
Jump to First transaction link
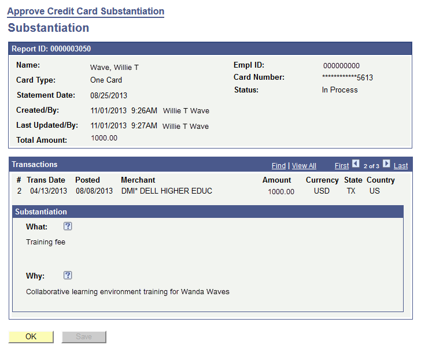tap(342, 166)
